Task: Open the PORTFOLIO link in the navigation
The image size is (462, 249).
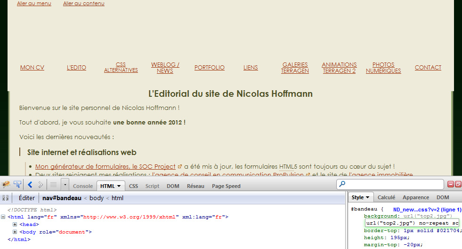Action: pos(210,68)
